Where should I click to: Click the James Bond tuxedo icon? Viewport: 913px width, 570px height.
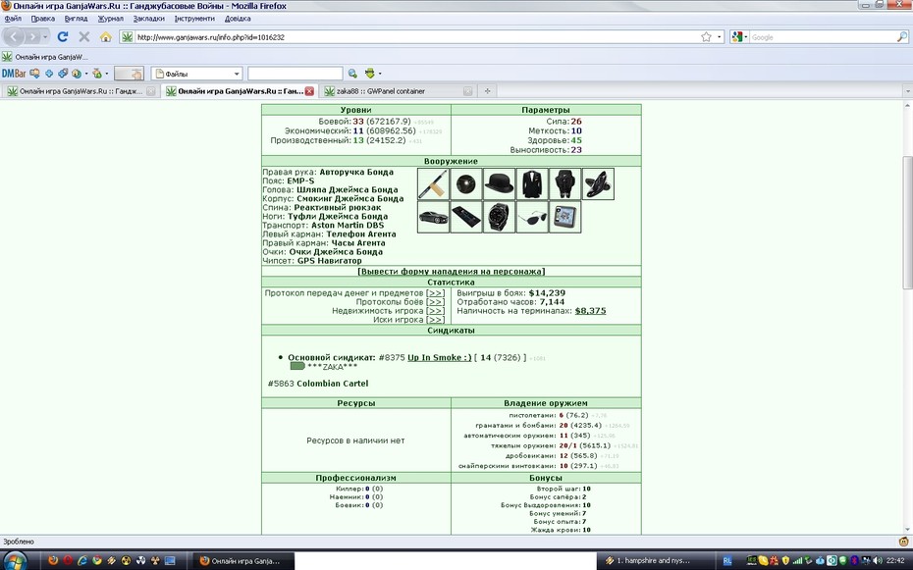coord(532,183)
